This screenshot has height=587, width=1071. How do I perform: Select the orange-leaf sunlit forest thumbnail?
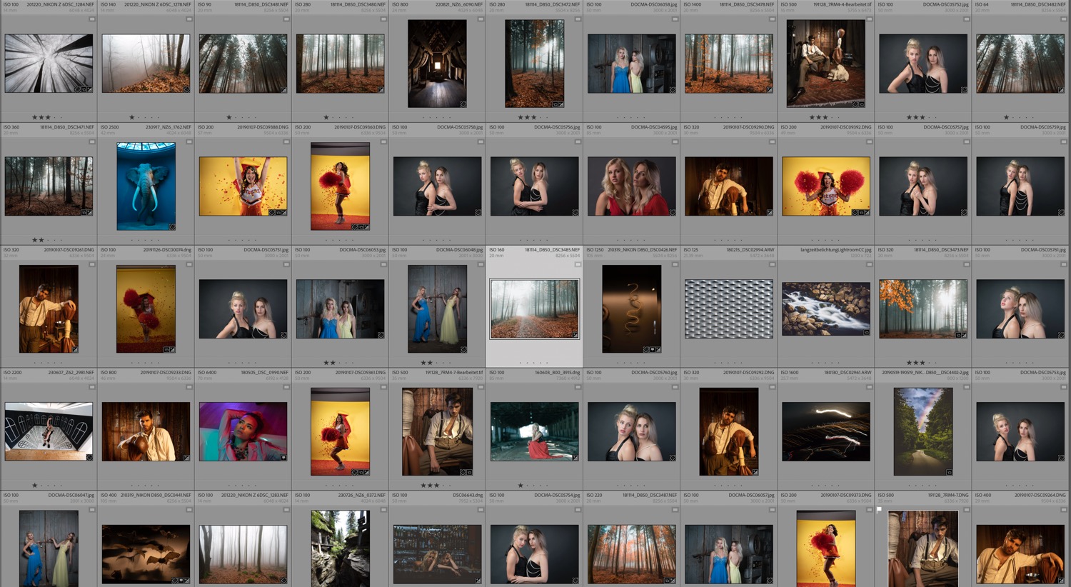[922, 308]
